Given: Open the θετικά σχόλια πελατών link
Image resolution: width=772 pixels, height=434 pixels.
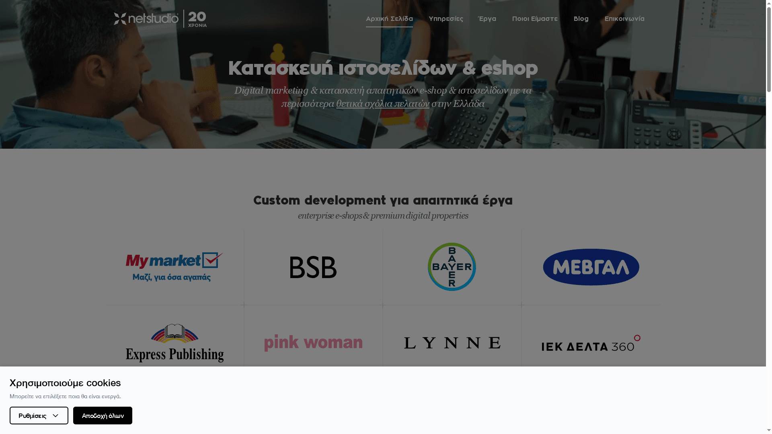Looking at the screenshot, I should [382, 104].
